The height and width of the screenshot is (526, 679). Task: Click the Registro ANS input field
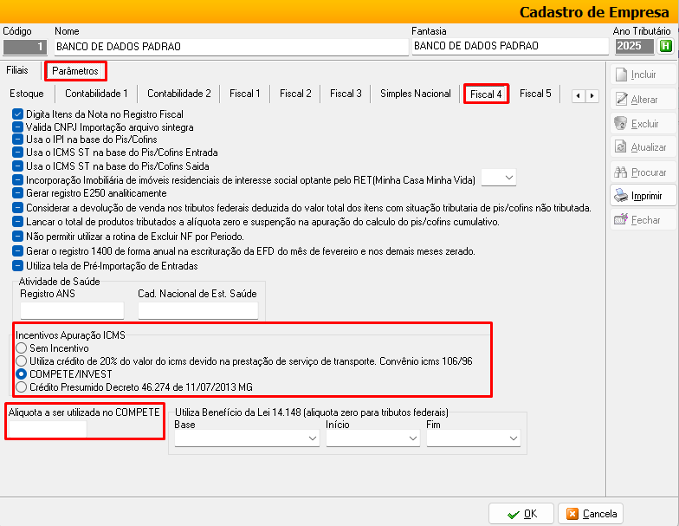(x=72, y=310)
